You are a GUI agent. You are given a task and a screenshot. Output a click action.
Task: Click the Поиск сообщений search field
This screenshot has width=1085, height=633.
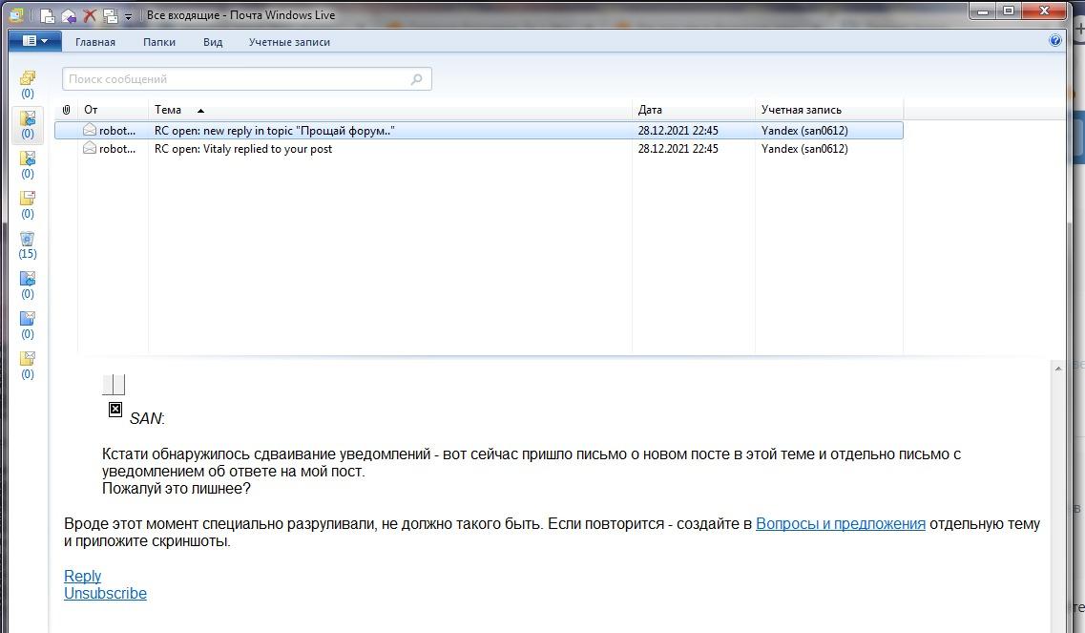pos(239,79)
